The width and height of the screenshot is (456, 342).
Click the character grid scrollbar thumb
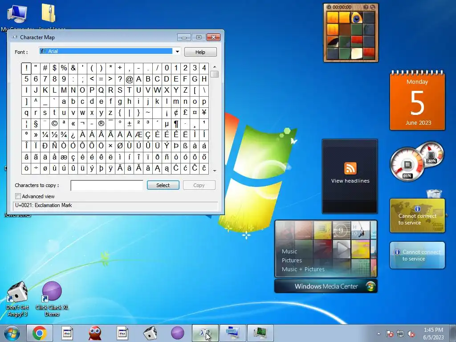(215, 74)
